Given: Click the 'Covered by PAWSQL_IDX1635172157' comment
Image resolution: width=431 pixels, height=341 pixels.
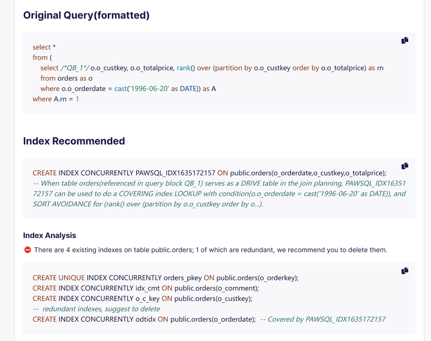Looking at the screenshot, I should coord(325,319).
